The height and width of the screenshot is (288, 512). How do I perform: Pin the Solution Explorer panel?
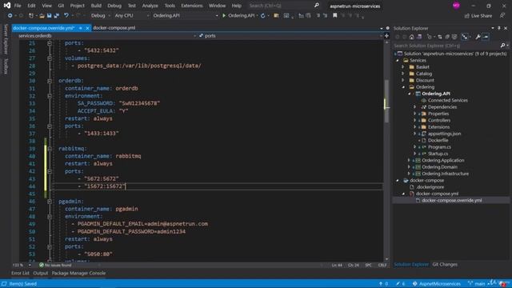(499, 29)
